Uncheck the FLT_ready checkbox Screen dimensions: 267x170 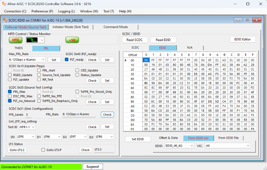click(67, 59)
